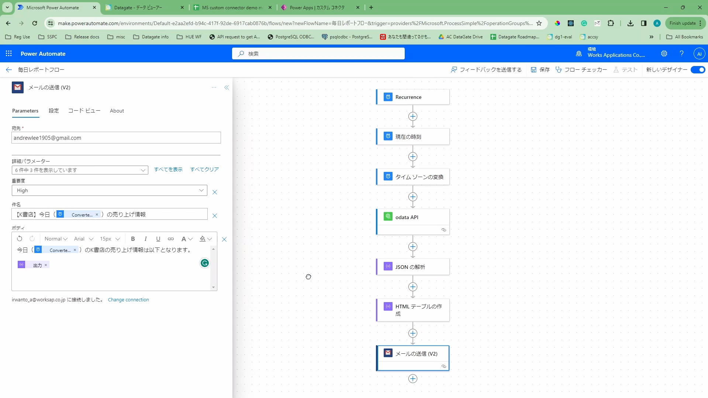Open the settings gear in Power Automate header

pyautogui.click(x=664, y=53)
